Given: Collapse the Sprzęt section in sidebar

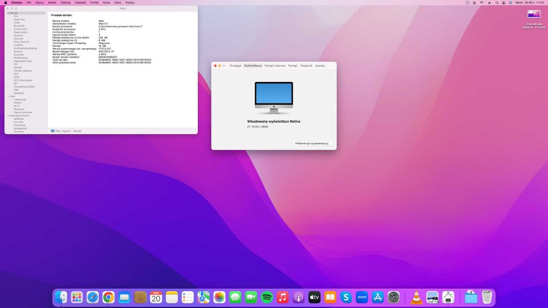Looking at the screenshot, I should pyautogui.click(x=8, y=13).
